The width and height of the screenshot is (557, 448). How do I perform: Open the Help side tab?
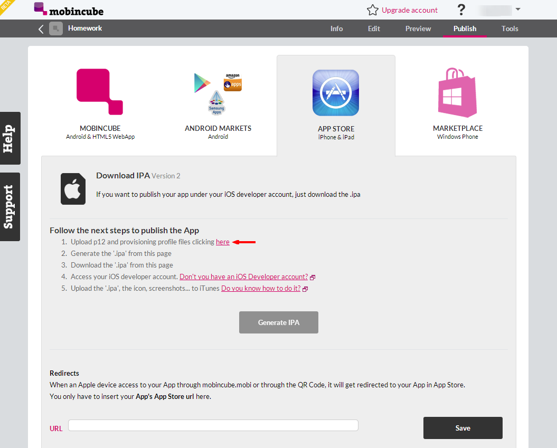tap(10, 138)
